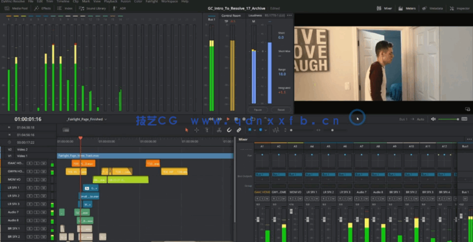Click the red play button
The width and height of the screenshot is (473, 242).
pyautogui.click(x=228, y=119)
